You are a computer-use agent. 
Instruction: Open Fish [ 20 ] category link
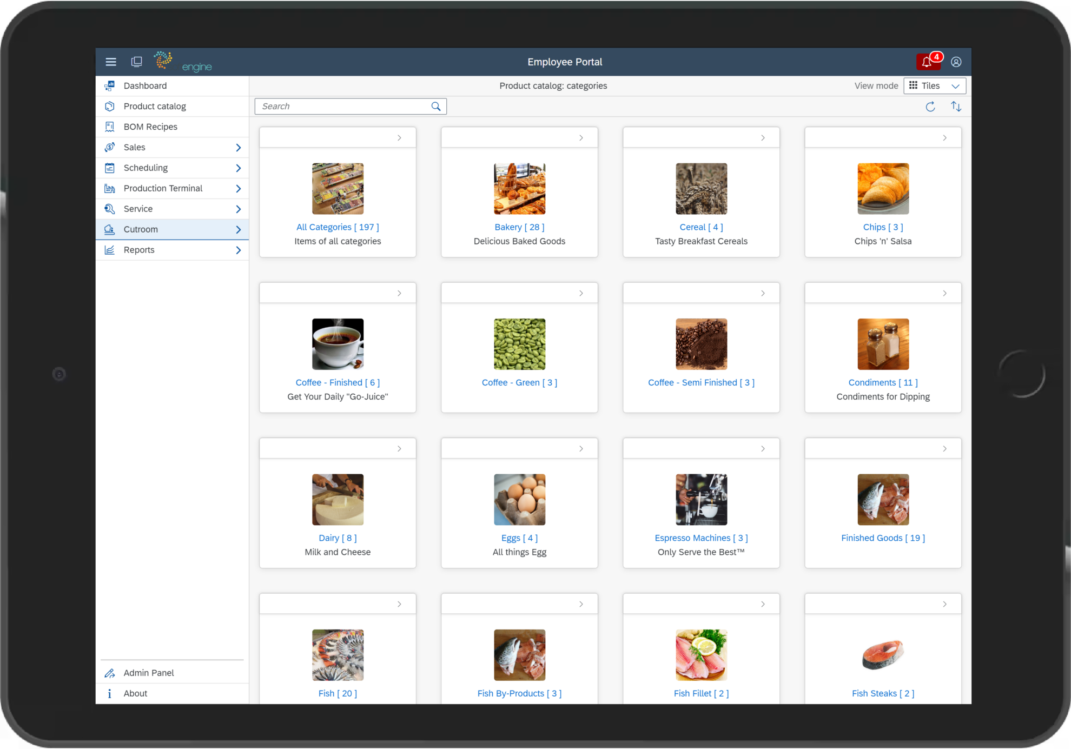tap(338, 693)
